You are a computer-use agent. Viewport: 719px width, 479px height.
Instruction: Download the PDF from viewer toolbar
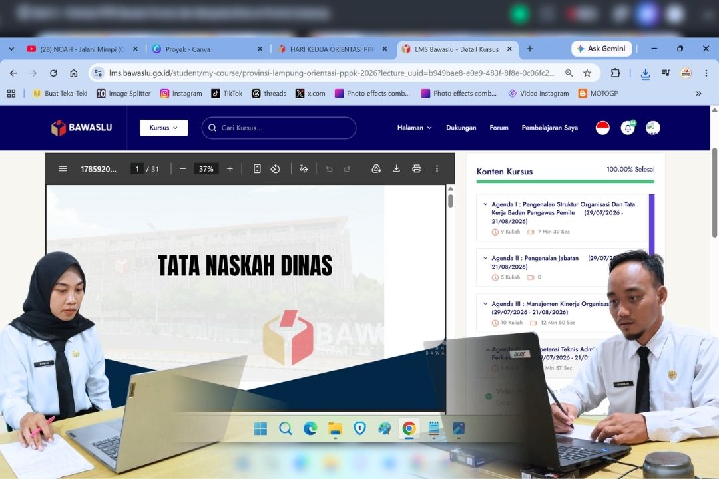pyautogui.click(x=396, y=169)
